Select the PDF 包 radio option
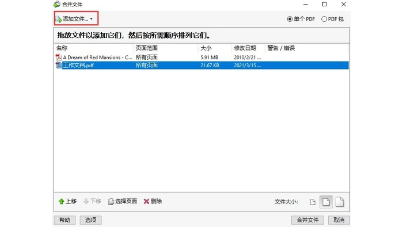This screenshot has width=403, height=227. [332, 19]
